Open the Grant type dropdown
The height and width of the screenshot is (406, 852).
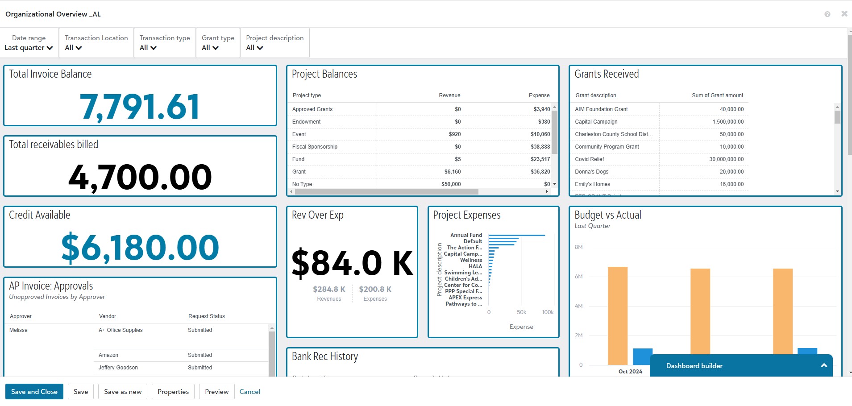[x=210, y=48]
